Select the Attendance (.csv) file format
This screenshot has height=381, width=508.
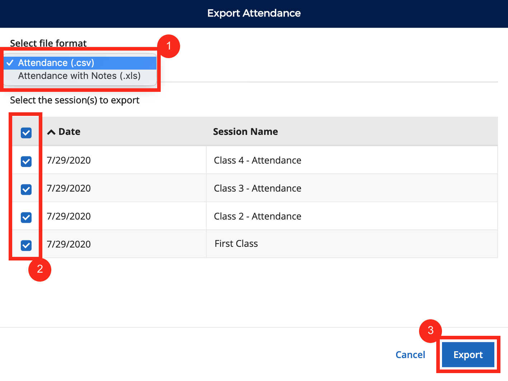pos(56,62)
